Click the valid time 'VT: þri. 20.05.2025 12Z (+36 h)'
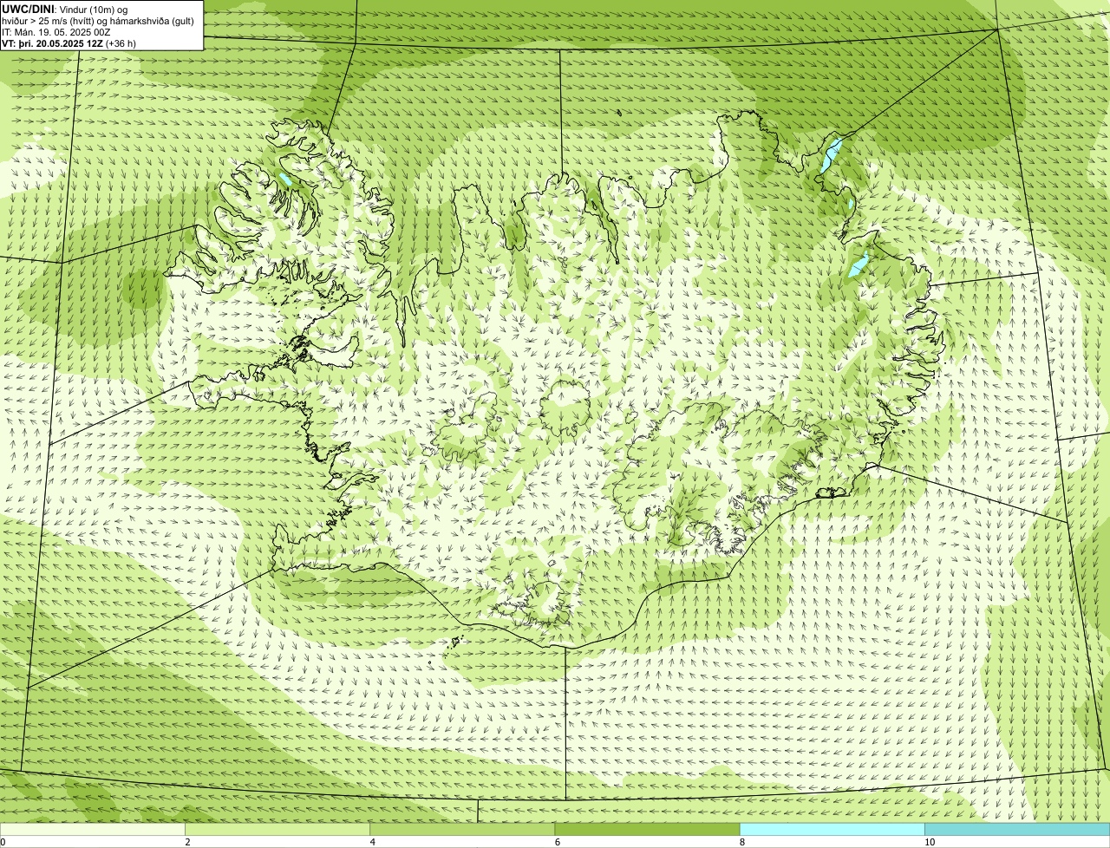Image resolution: width=1110 pixels, height=848 pixels. click(69, 42)
